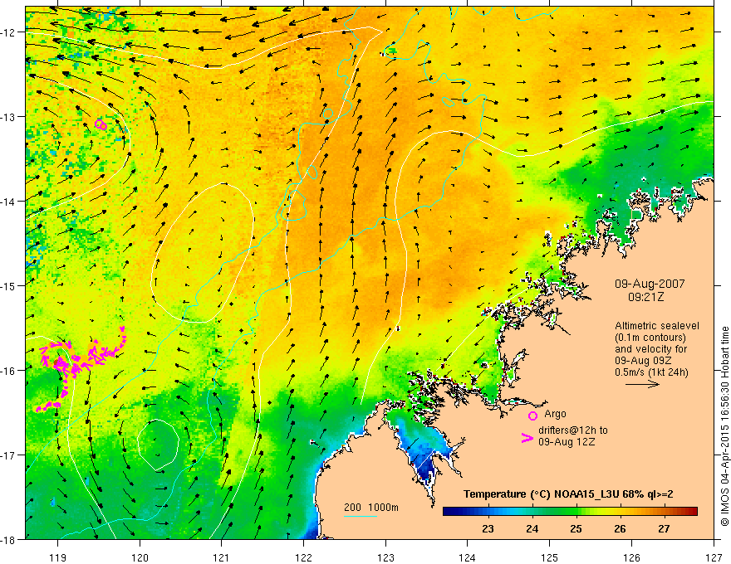Click the '200 1000m' depth label
Image resolution: width=731 pixels, height=564 pixels.
click(x=371, y=508)
